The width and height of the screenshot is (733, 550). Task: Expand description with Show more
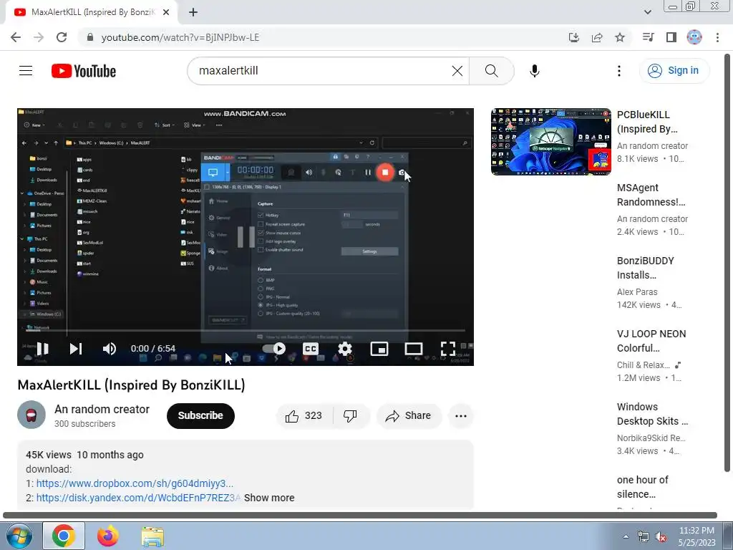click(x=269, y=498)
